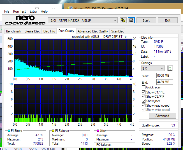Image resolution: width=183 pixels, height=150 pixels.
Task: Open the Extra menu
Action: (x=33, y=11)
